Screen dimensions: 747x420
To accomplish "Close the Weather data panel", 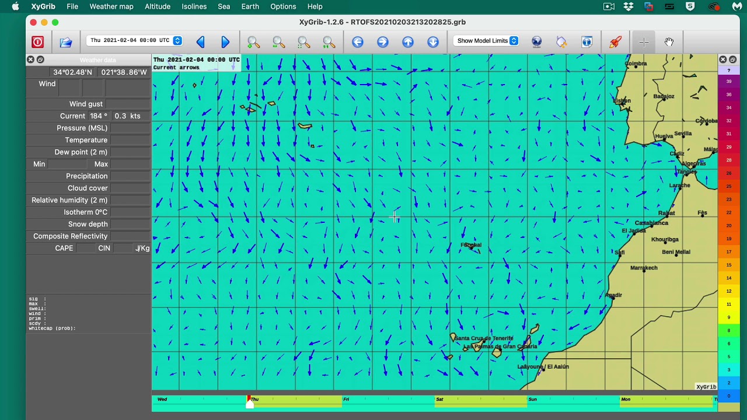I will point(30,60).
